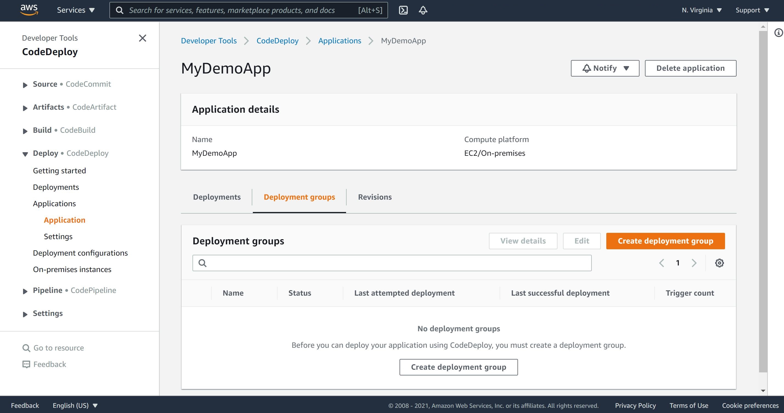This screenshot has height=413, width=784.
Task: Switch to the Revisions tab
Action: pyautogui.click(x=375, y=197)
